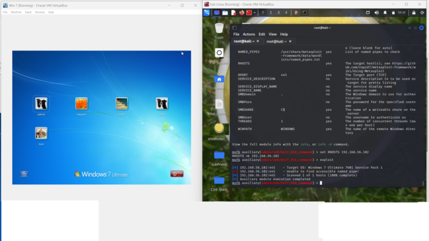Minimize the Kali Linux VirtualBox window

(393, 4)
